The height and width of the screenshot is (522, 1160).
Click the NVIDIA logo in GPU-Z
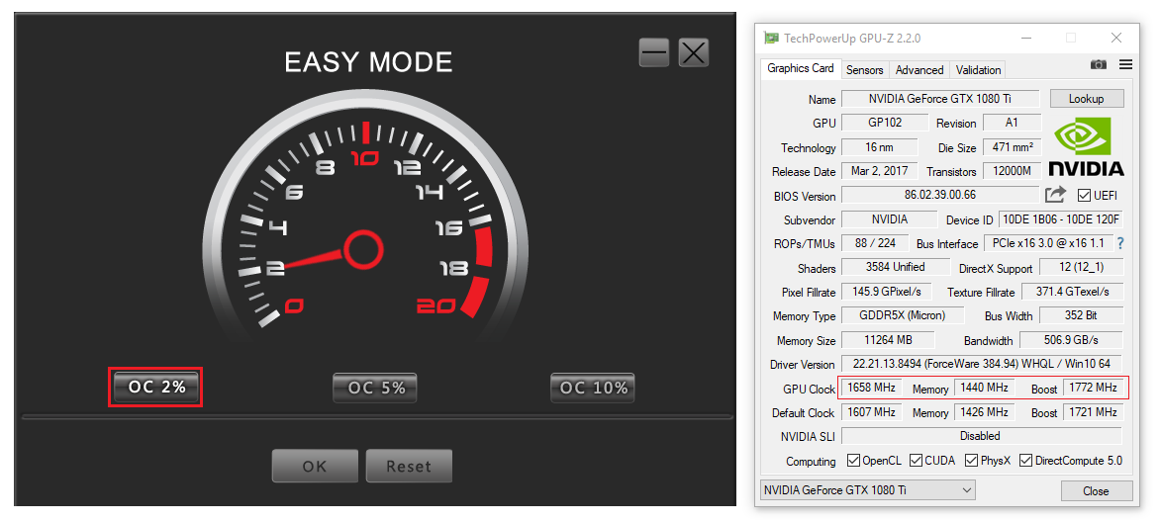click(1086, 146)
